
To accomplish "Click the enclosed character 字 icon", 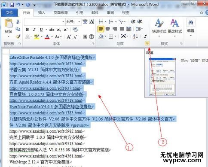I will [92, 37].
